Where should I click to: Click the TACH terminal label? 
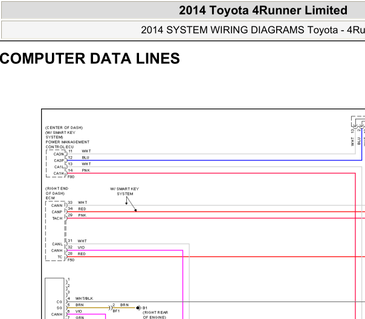57,218
